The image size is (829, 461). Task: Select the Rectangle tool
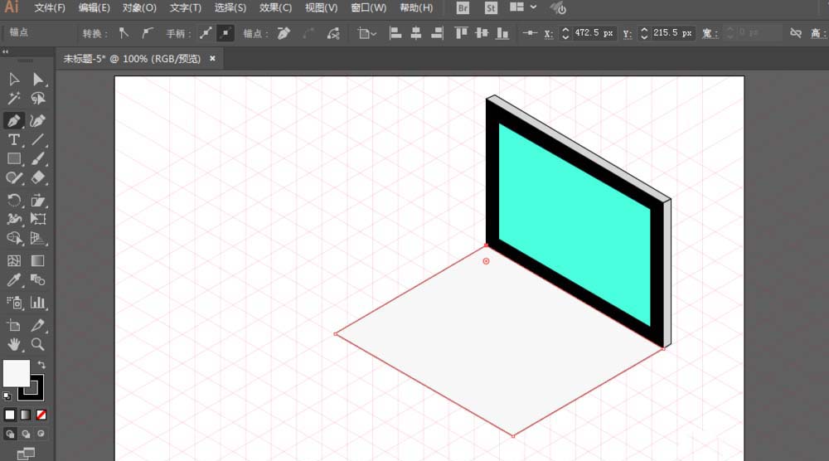(x=14, y=158)
